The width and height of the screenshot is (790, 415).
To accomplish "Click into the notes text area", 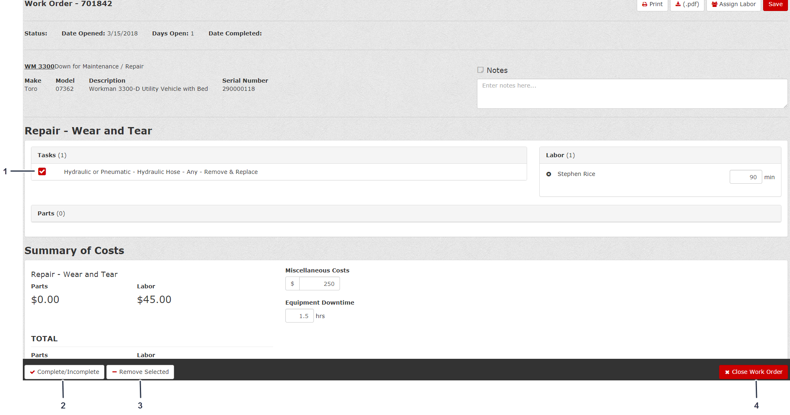I will 631,94.
